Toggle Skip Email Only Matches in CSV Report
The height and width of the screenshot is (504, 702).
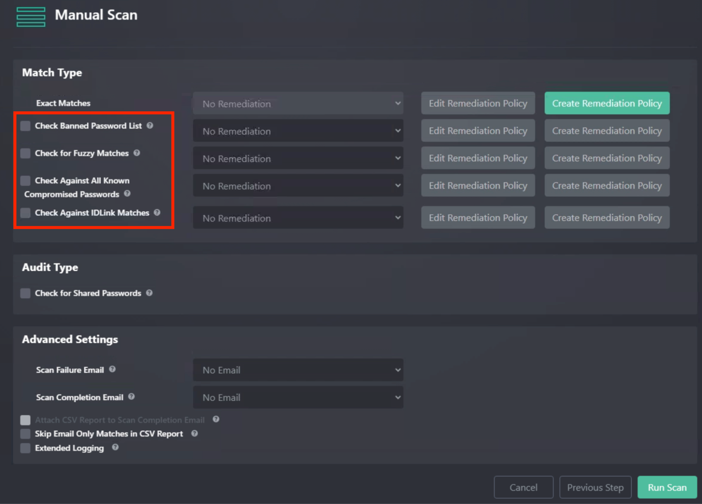pyautogui.click(x=25, y=434)
